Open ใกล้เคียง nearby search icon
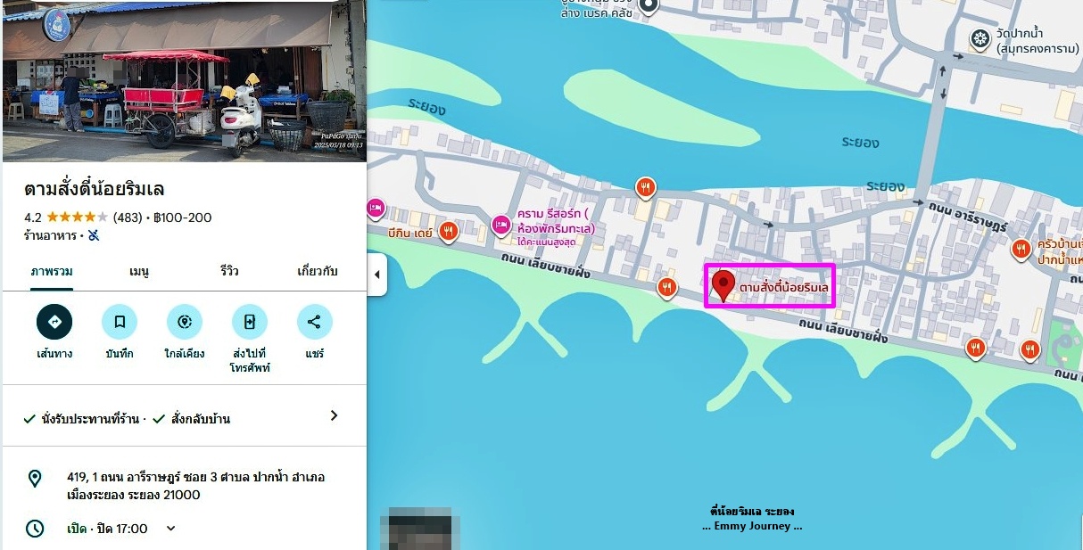 (185, 322)
